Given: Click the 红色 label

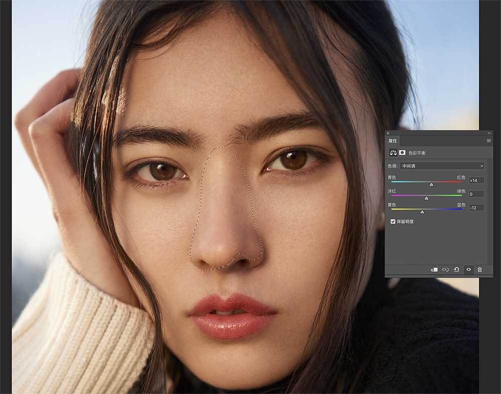Looking at the screenshot, I should point(461,177).
